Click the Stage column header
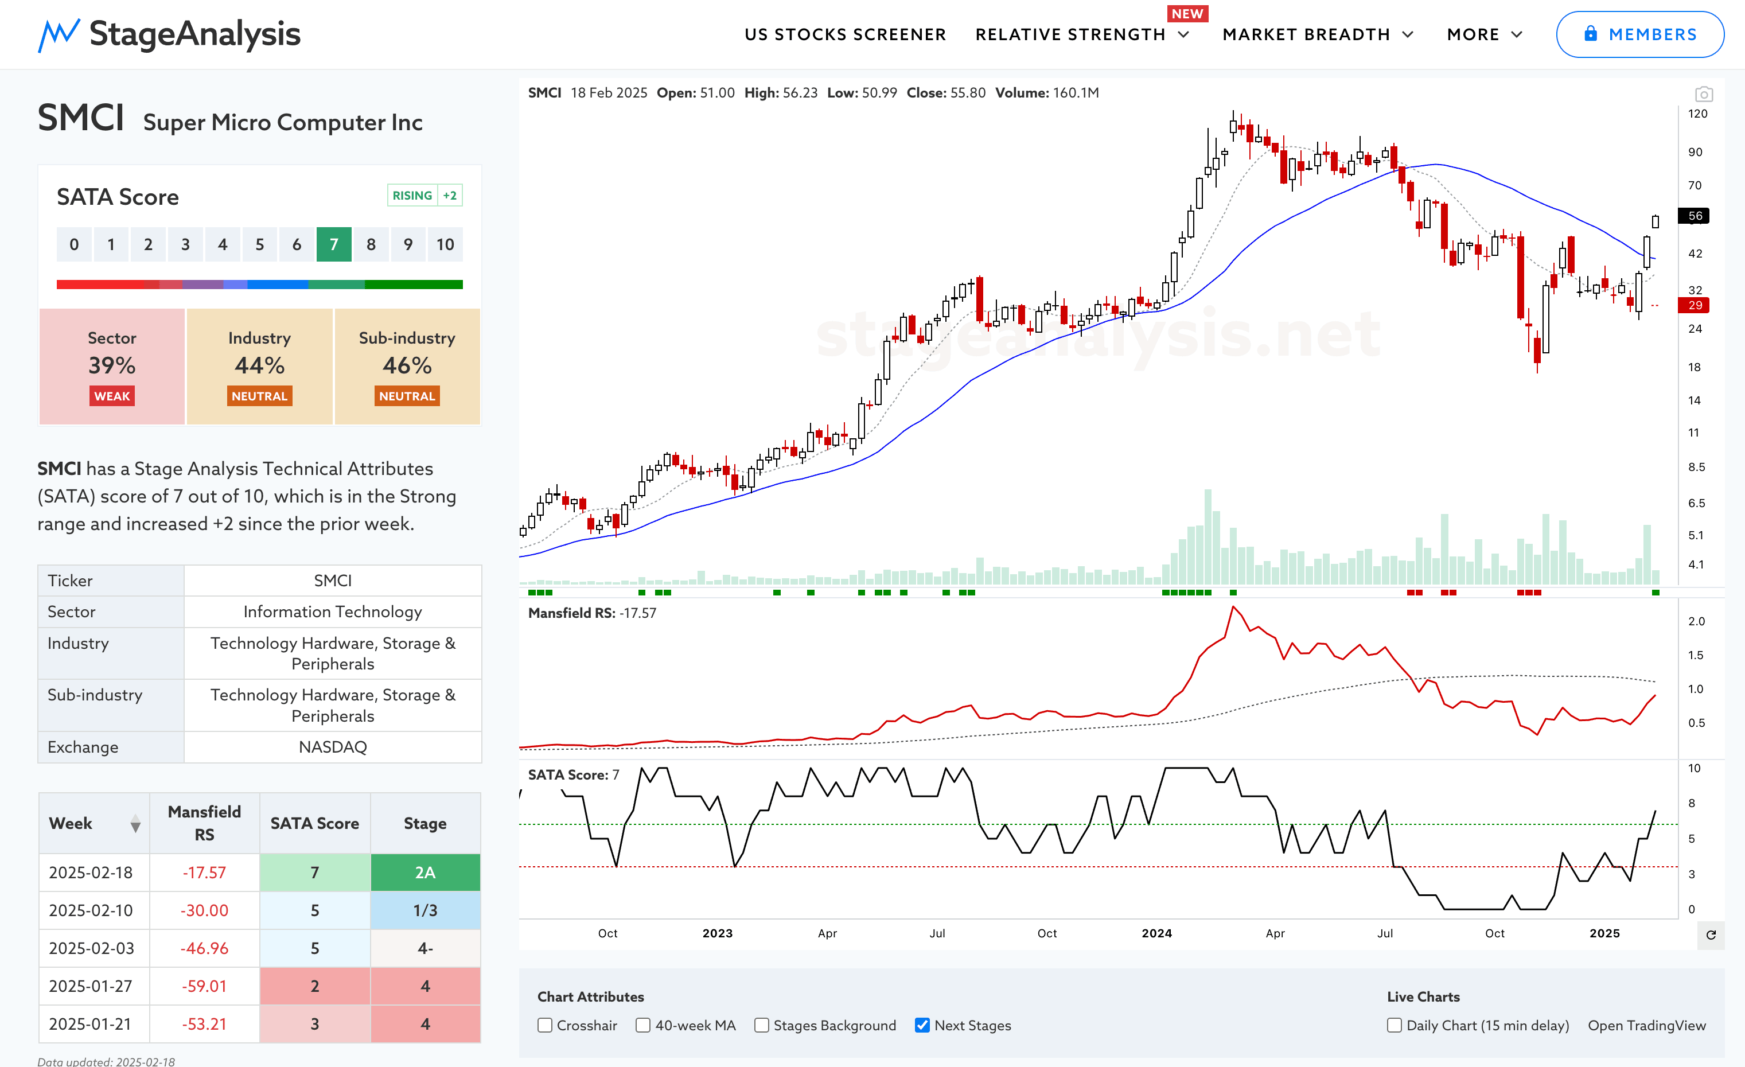 pos(425,823)
